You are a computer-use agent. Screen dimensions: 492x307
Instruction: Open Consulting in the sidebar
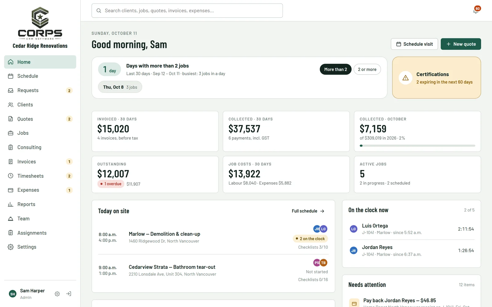(x=40, y=147)
